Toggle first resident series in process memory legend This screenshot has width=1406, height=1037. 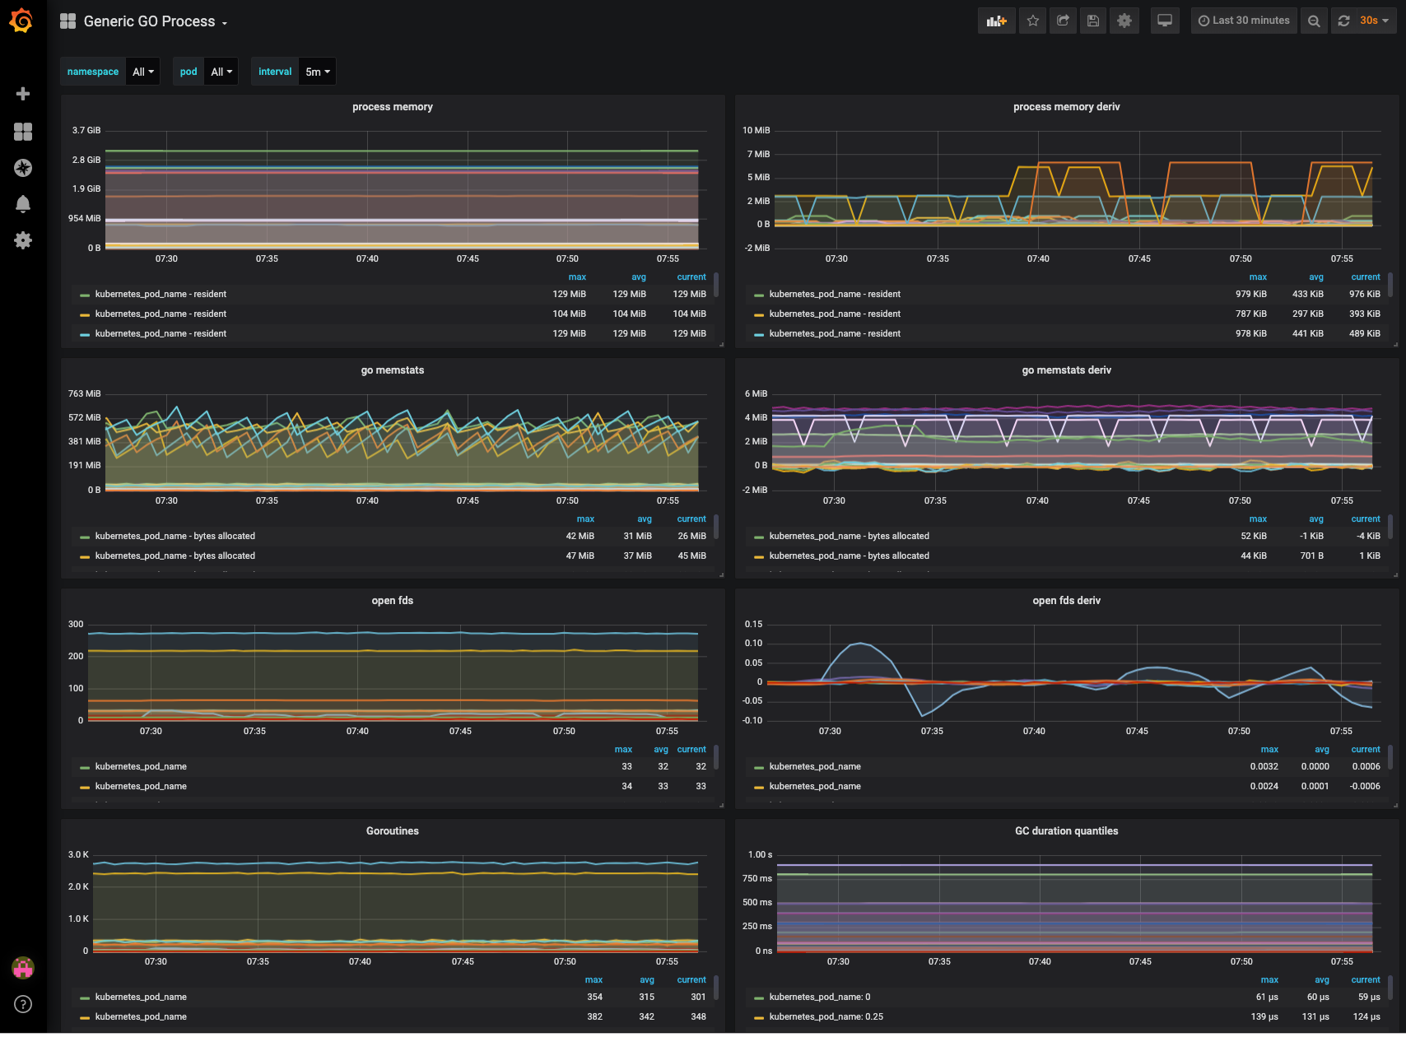(x=161, y=294)
